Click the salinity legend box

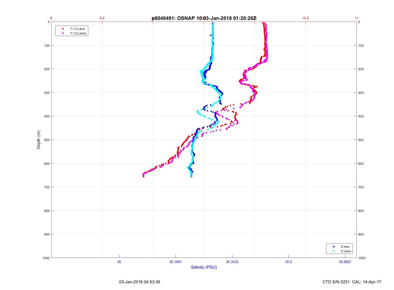pyautogui.click(x=339, y=249)
